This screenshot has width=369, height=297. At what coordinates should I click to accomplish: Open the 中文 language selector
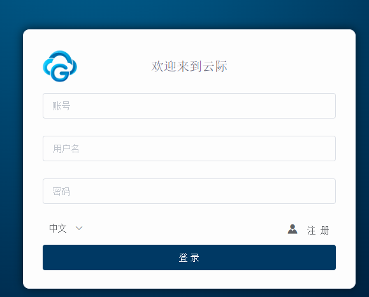coord(66,228)
